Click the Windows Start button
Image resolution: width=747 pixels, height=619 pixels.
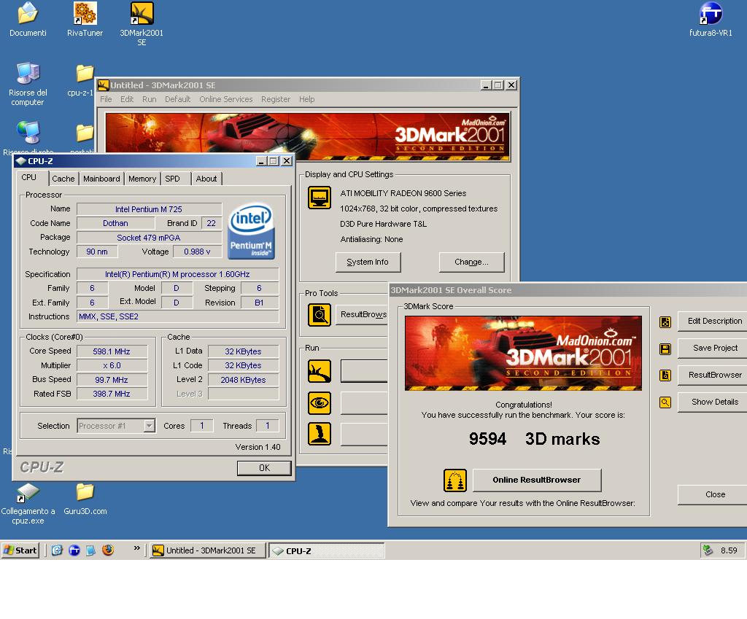click(x=20, y=550)
